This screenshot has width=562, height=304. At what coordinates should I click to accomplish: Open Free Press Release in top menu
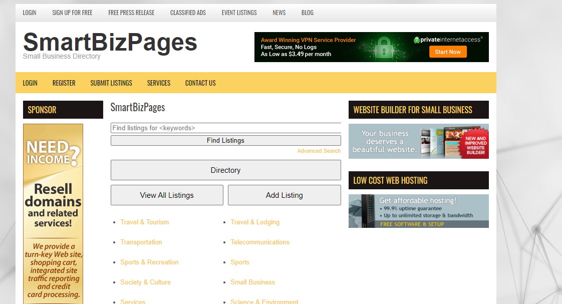point(131,13)
